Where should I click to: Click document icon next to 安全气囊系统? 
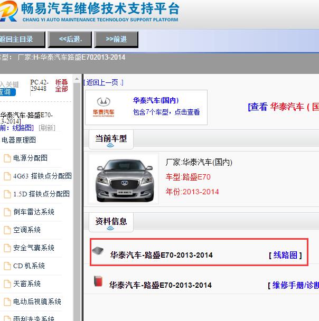(x=7, y=248)
